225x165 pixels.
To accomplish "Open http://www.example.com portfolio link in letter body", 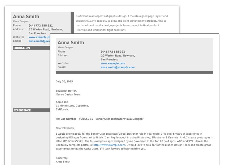I will (x=109, y=145).
